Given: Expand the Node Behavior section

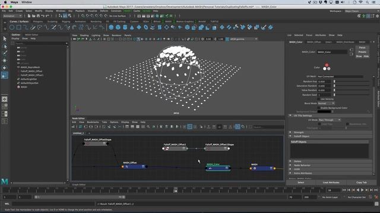Looking at the screenshot, I should pos(290,165).
